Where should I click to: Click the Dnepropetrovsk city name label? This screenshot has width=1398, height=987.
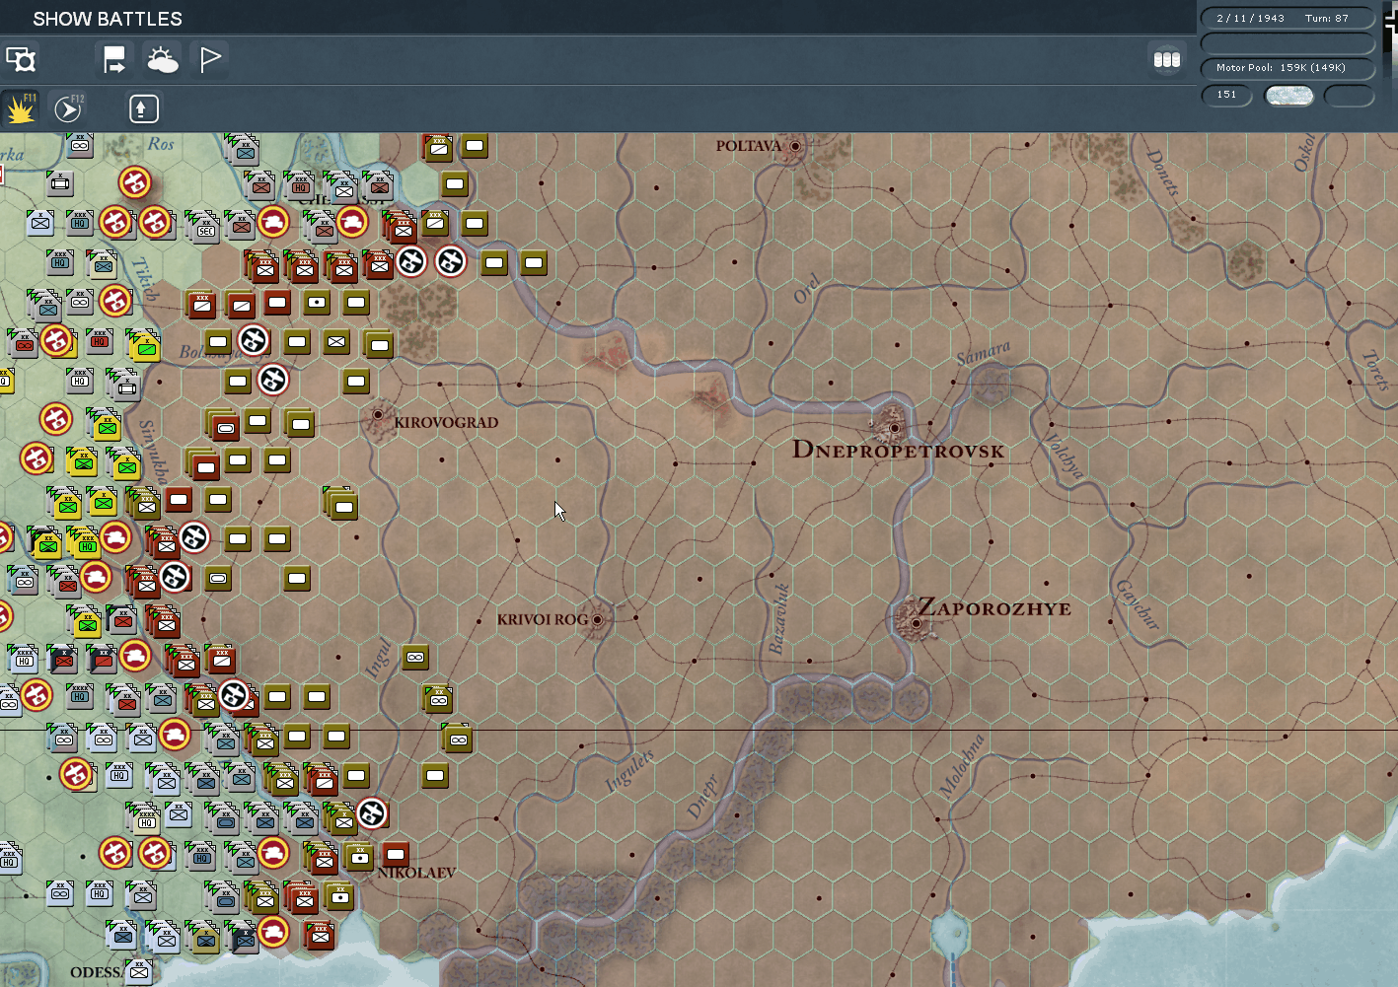pyautogui.click(x=898, y=451)
